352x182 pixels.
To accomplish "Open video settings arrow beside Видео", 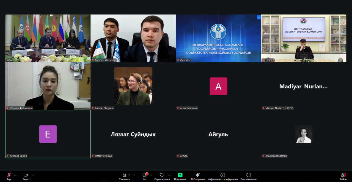I will [x=33, y=175].
